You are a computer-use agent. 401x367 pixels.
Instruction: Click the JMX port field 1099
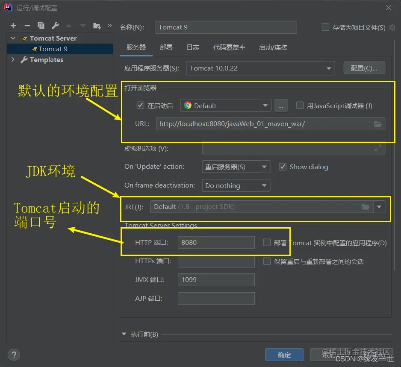[216, 280]
